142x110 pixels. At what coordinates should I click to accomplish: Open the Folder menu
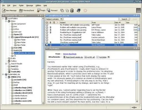pyautogui.click(x=21, y=6)
